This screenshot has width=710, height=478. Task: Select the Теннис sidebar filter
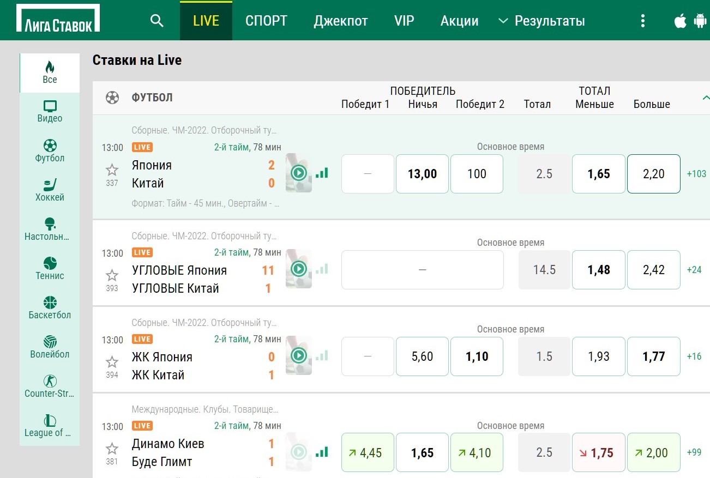[50, 269]
